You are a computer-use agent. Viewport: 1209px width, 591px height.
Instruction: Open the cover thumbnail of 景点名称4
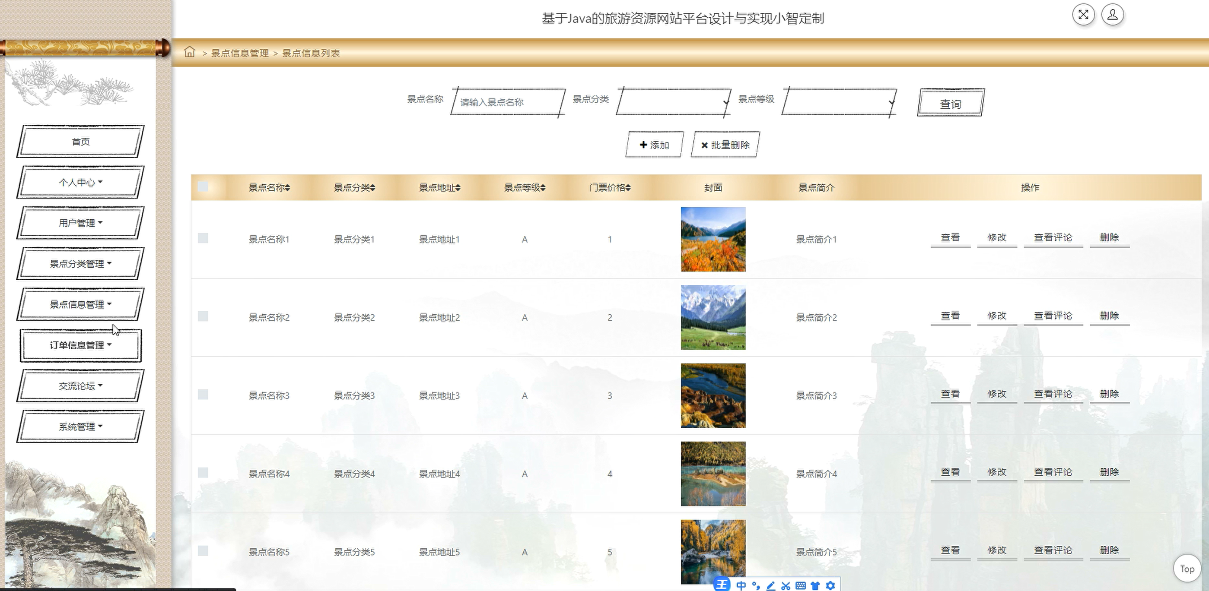tap(713, 474)
